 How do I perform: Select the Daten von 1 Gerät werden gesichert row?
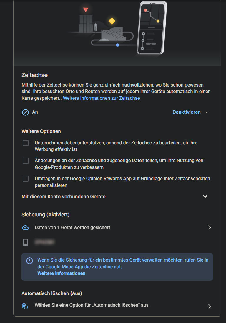pyautogui.click(x=117, y=227)
